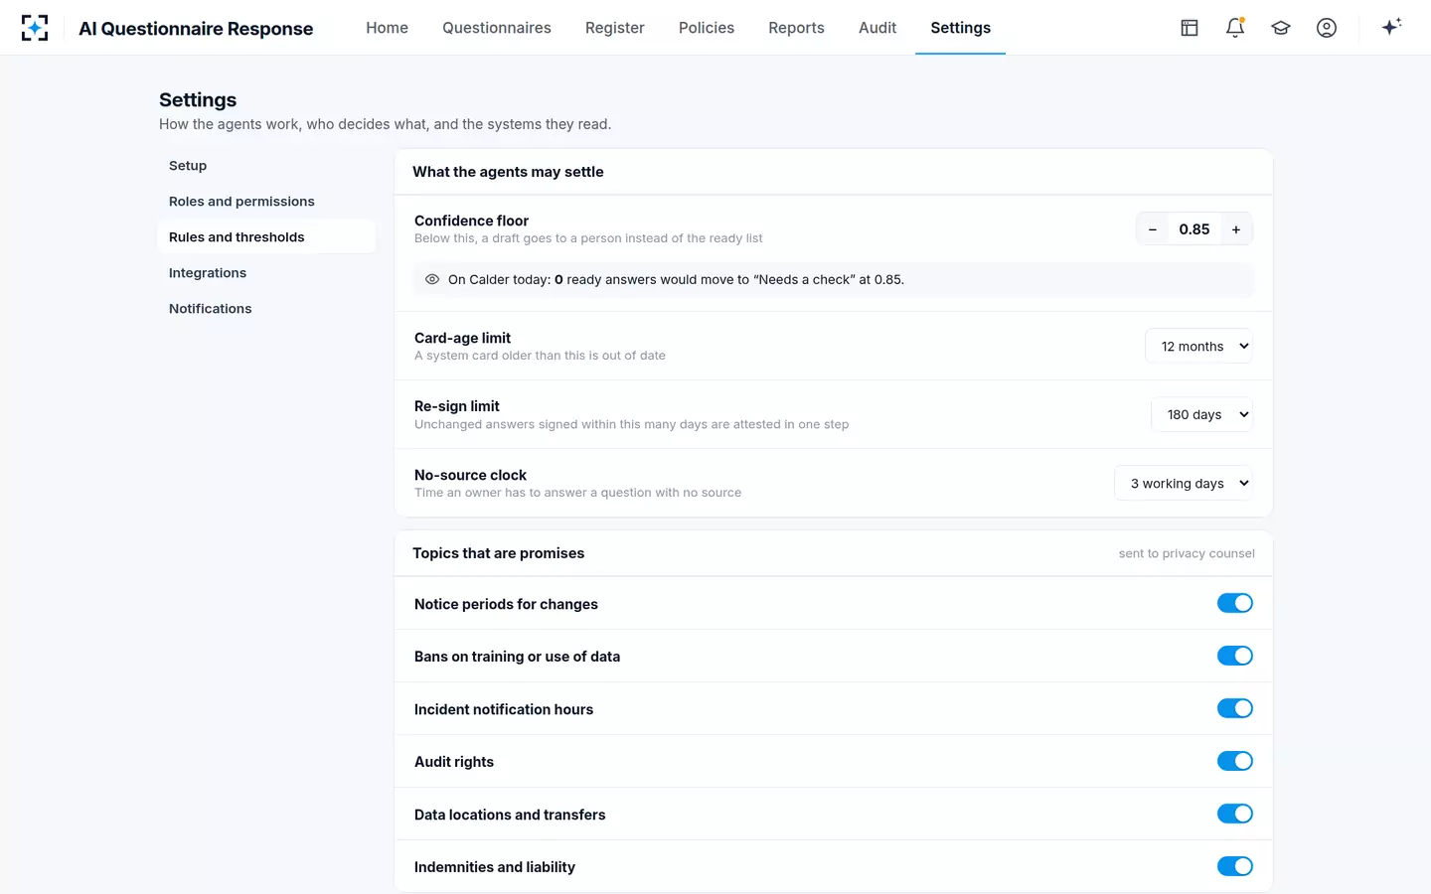Open the notifications bell

pos(1235,28)
